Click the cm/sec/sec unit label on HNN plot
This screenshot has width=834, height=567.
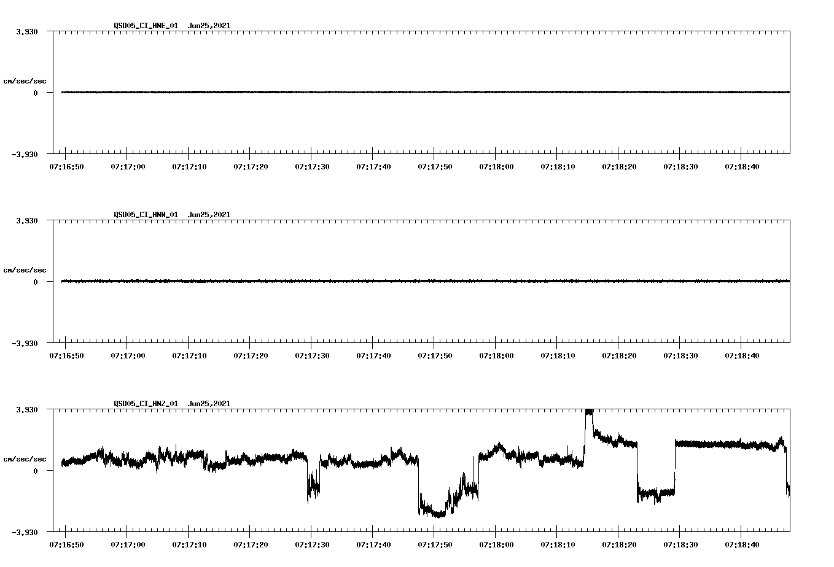(25, 270)
